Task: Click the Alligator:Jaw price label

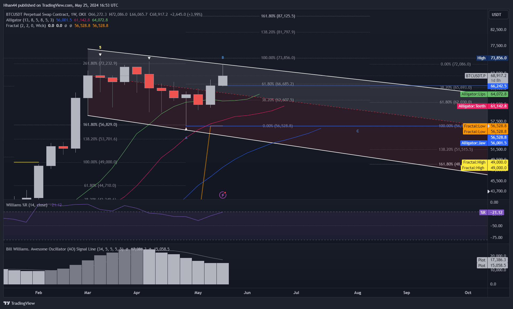Action: point(484,143)
